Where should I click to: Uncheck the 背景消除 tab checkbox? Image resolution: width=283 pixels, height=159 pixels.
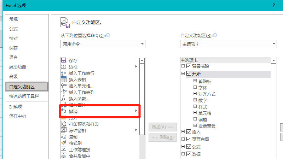tap(189, 66)
